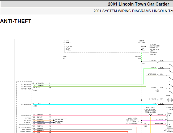Image resolution: width=173 pixels, height=133 pixels.
Task: Click the "COMPUTER DATA LINES SYSTEM" reference
Action: (59, 121)
